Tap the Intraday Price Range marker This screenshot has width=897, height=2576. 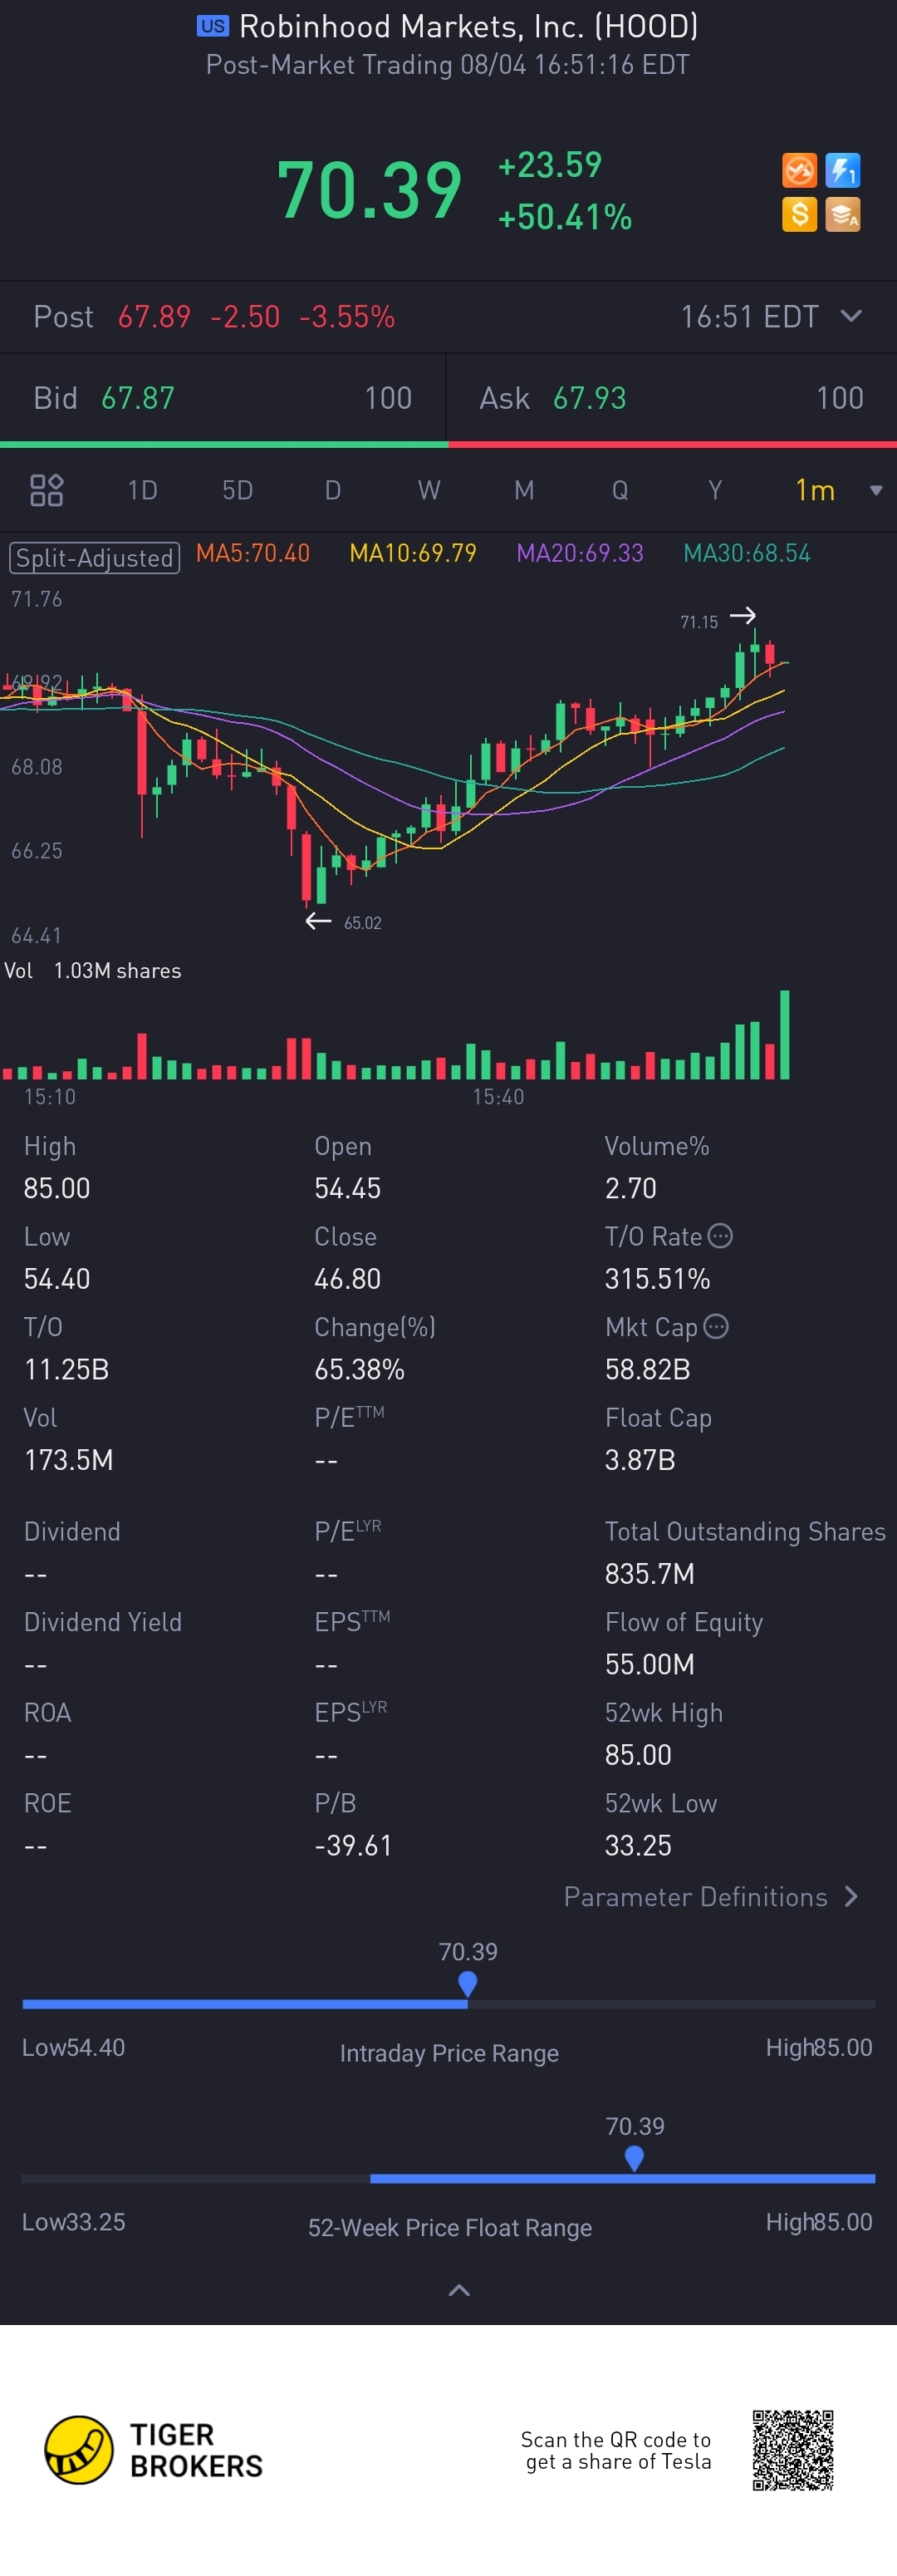click(467, 1982)
